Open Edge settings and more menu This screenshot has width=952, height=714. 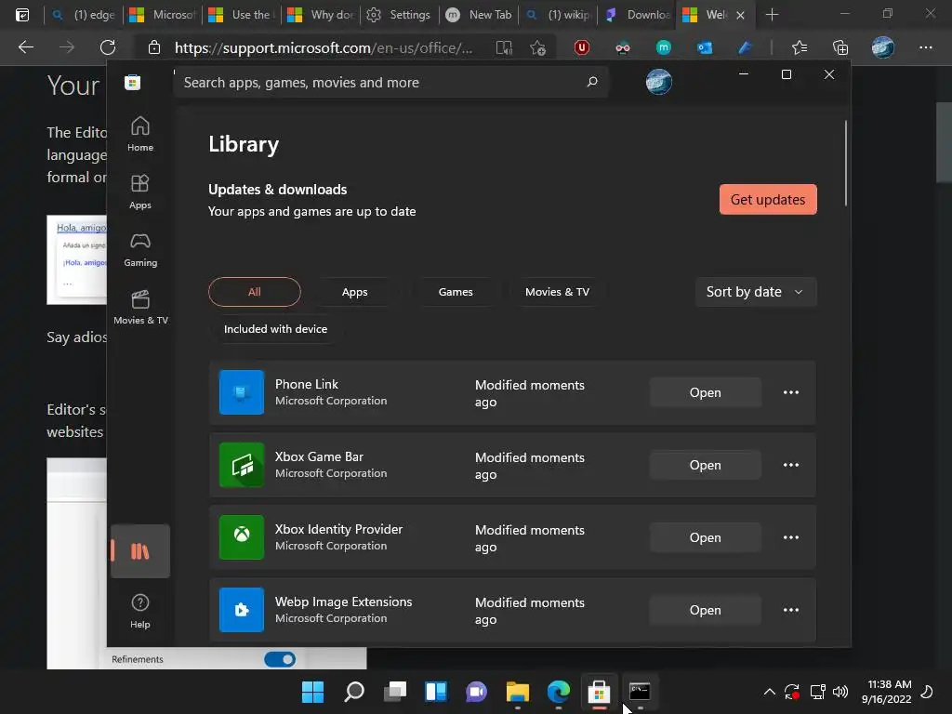pyautogui.click(x=925, y=47)
